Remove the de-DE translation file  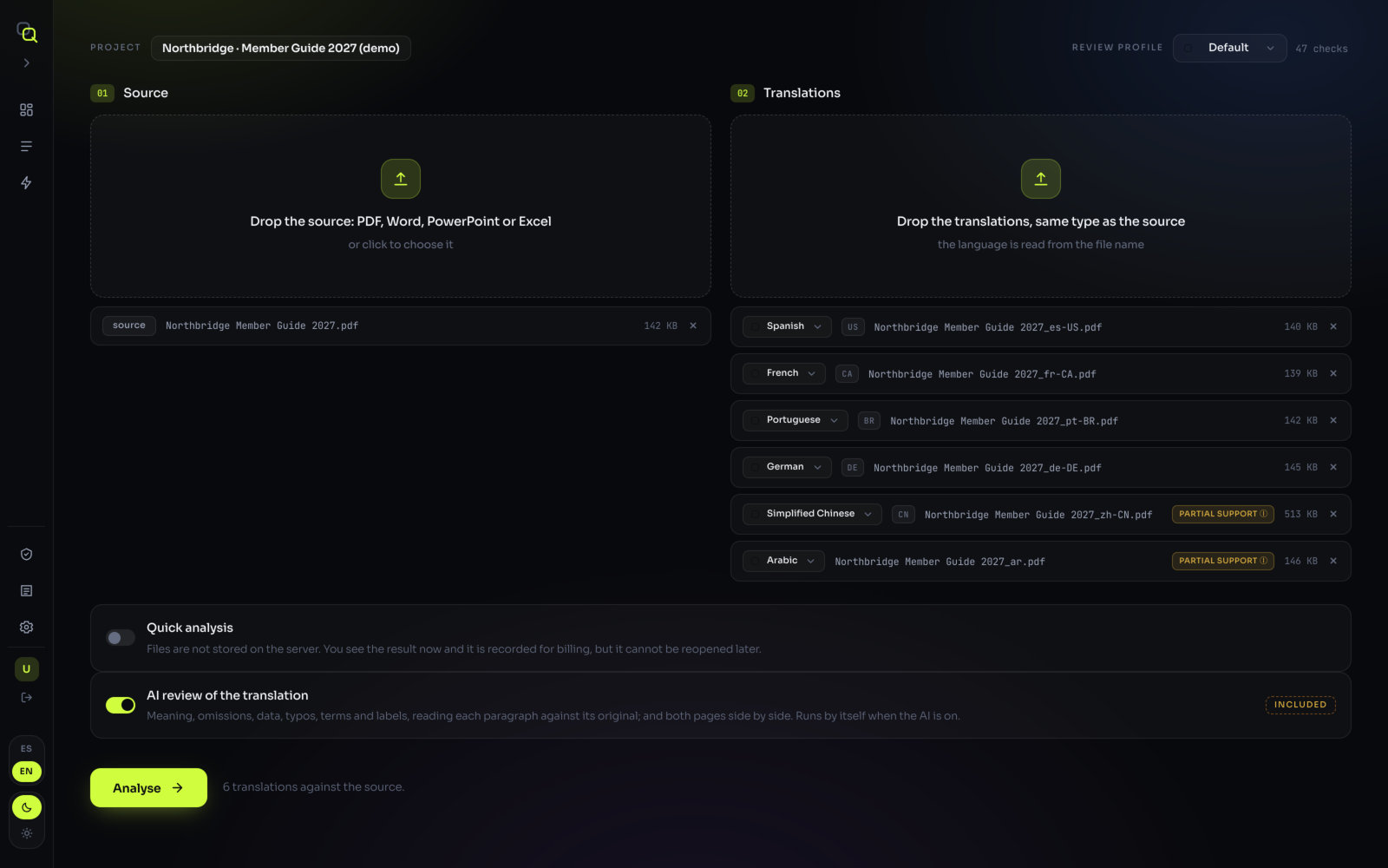(1333, 468)
